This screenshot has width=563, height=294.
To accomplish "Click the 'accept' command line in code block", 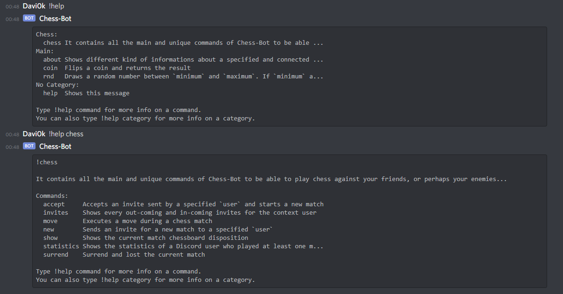I will click(183, 204).
